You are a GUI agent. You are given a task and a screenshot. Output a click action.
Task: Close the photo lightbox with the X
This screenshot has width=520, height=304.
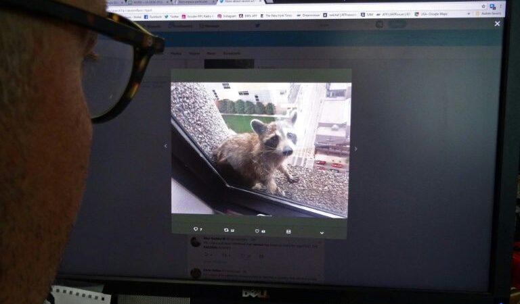click(497, 24)
